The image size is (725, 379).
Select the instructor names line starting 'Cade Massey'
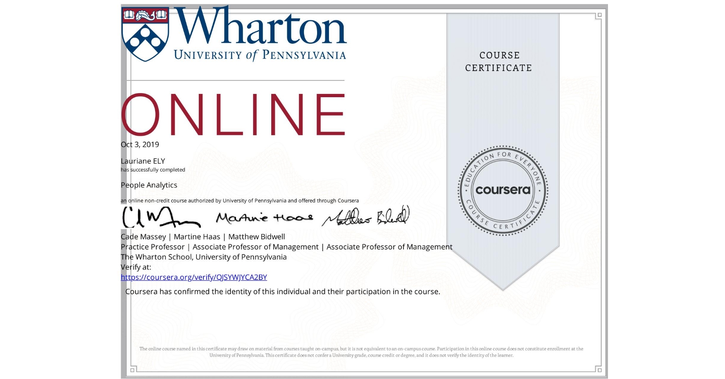tap(203, 237)
